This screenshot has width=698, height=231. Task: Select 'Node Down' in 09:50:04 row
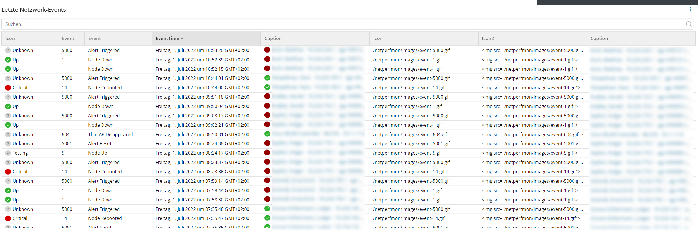coord(101,106)
